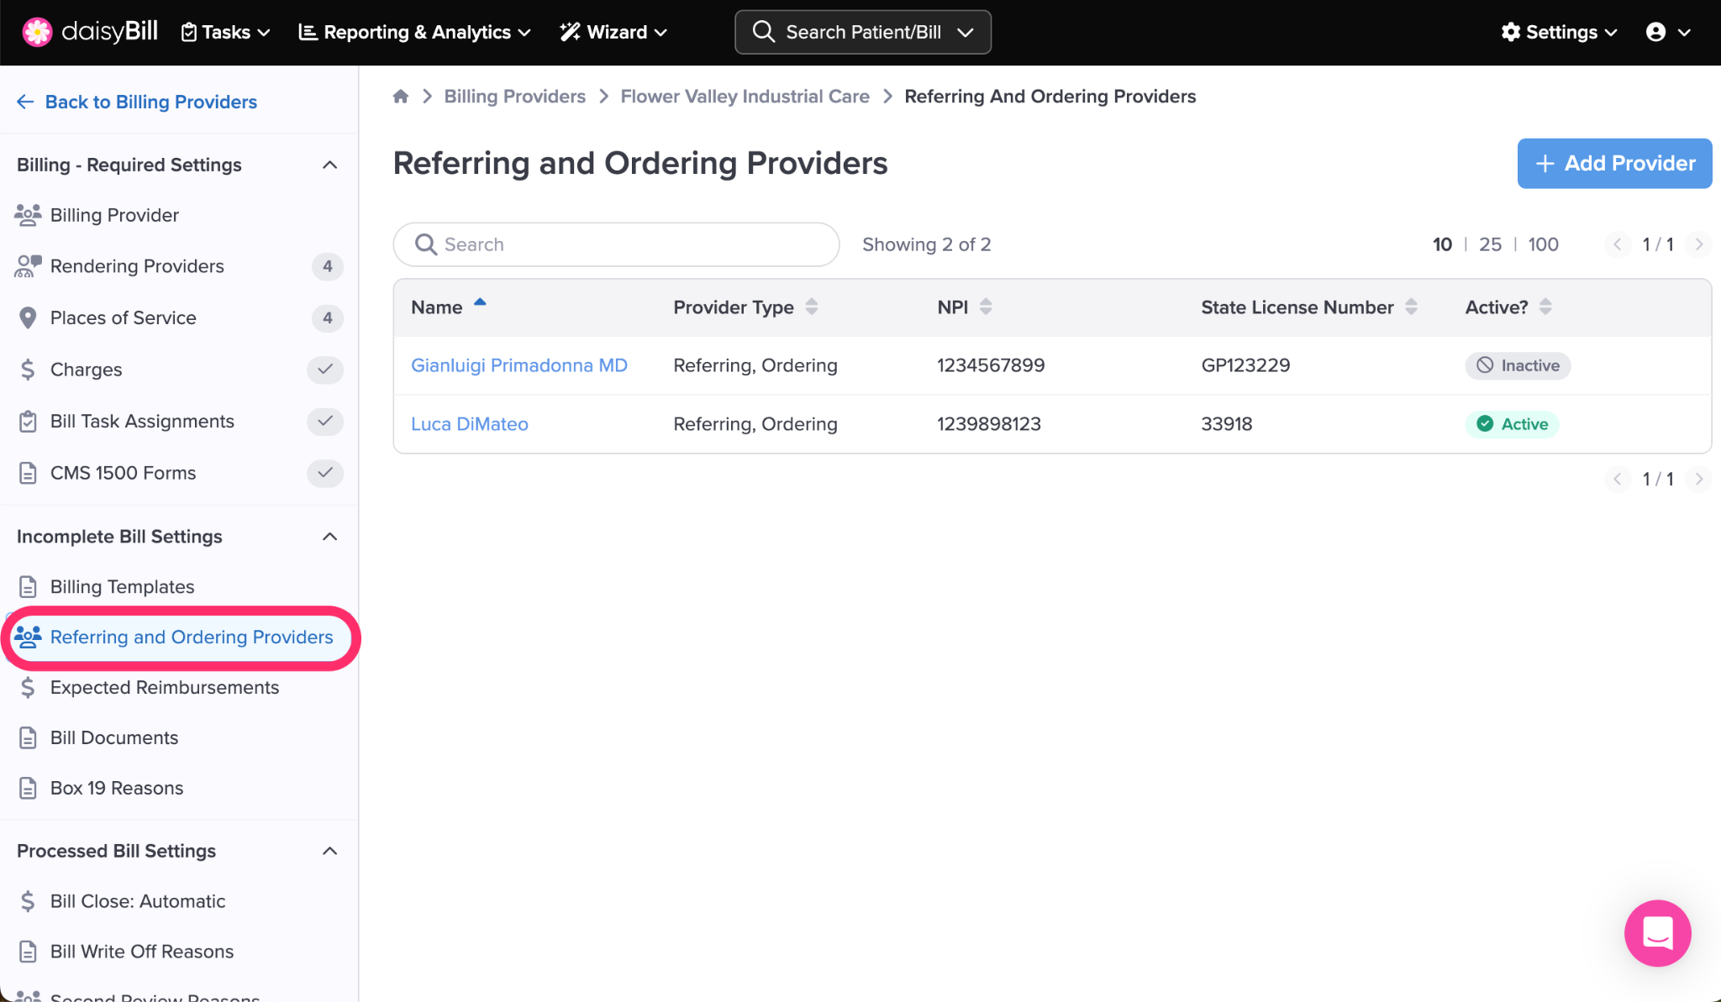Click the provider Search input field

point(616,244)
